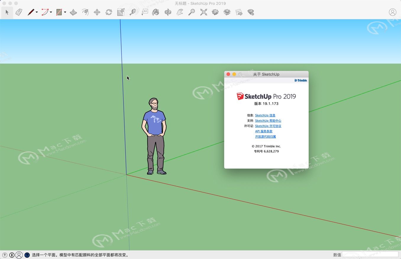
Task: Select the Rectangle shape tool
Action: (x=59, y=12)
